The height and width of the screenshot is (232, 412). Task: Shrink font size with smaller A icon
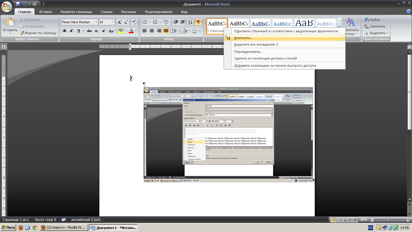[126, 22]
